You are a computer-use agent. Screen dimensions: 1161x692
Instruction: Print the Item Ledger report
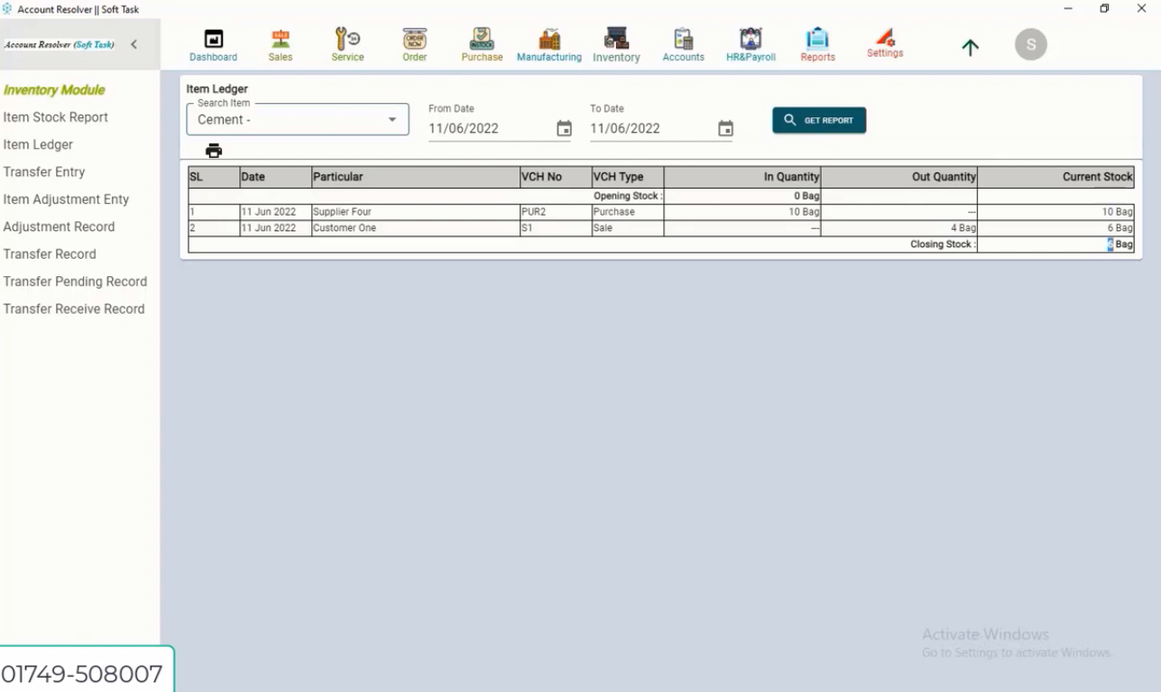point(213,150)
